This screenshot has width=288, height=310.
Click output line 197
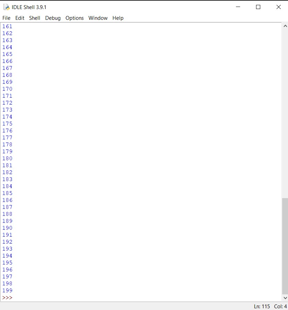[x=7, y=277]
